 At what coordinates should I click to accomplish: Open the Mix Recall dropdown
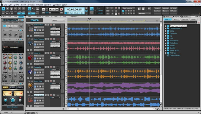pos(144,13)
